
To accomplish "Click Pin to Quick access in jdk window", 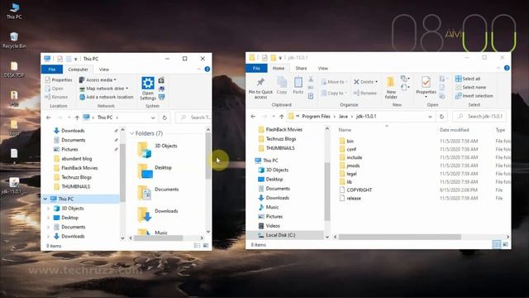I will (x=260, y=89).
